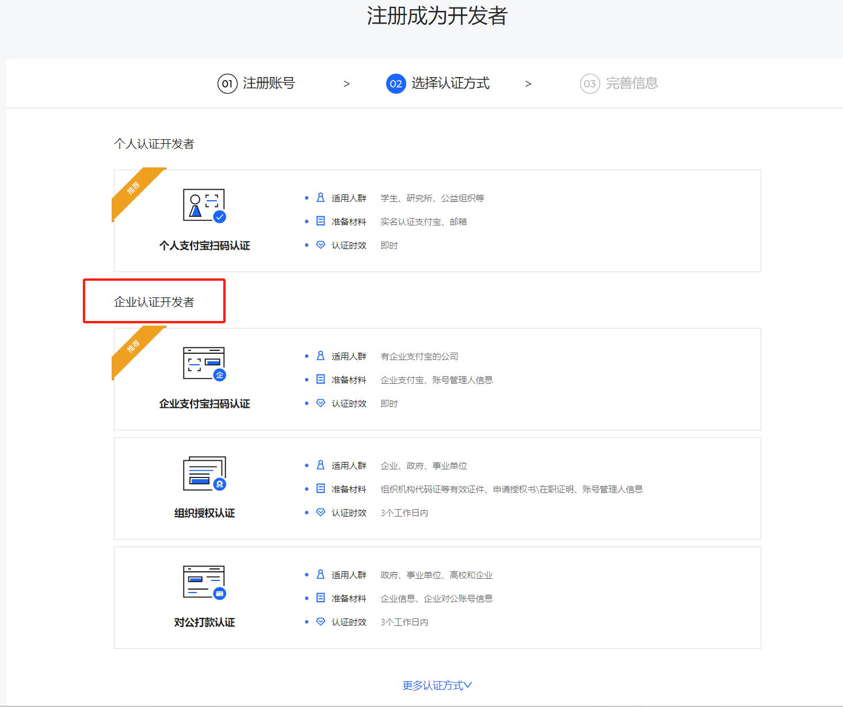Click 认证时效 diamond icon in 企业支付宝扫码认证 card
Image resolution: width=843 pixels, height=707 pixels.
pyautogui.click(x=321, y=403)
